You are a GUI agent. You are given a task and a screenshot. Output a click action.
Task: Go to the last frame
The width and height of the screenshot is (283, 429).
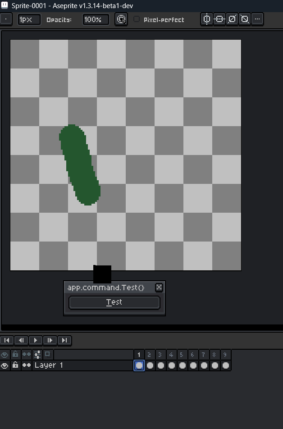(64, 340)
